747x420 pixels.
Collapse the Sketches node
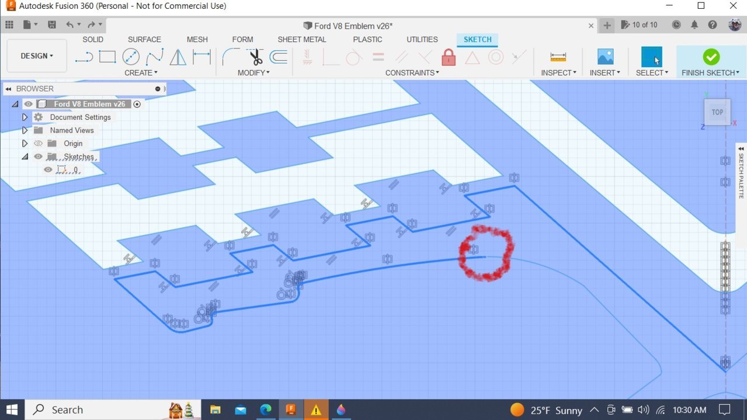25,157
